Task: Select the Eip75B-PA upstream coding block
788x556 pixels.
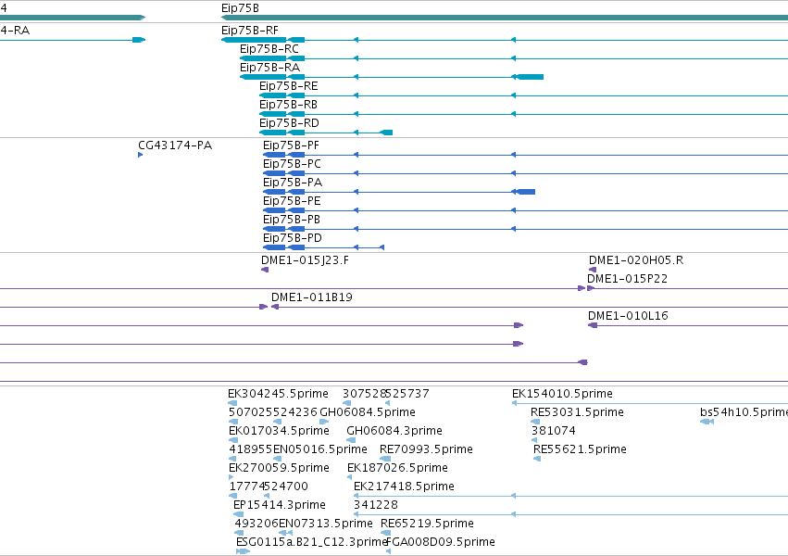Action: (x=526, y=192)
